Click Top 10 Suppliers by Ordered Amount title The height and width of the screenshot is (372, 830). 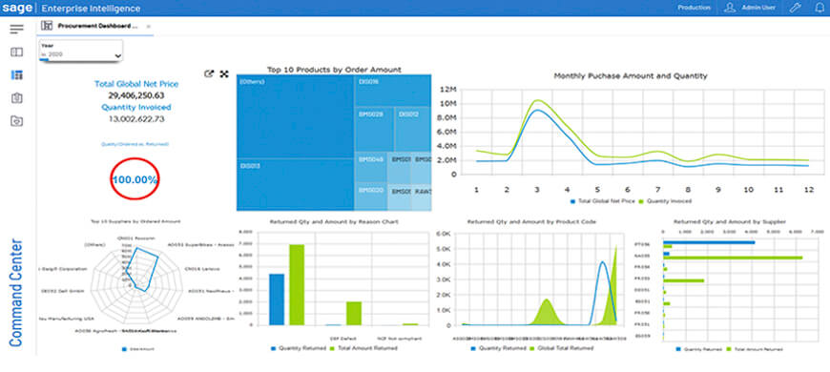pos(135,221)
